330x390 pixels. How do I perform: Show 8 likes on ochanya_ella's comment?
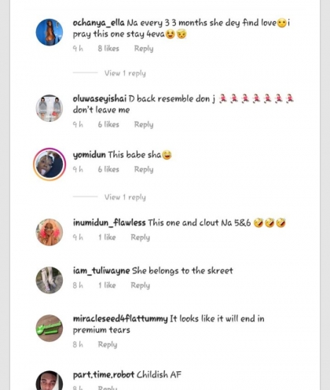click(108, 49)
